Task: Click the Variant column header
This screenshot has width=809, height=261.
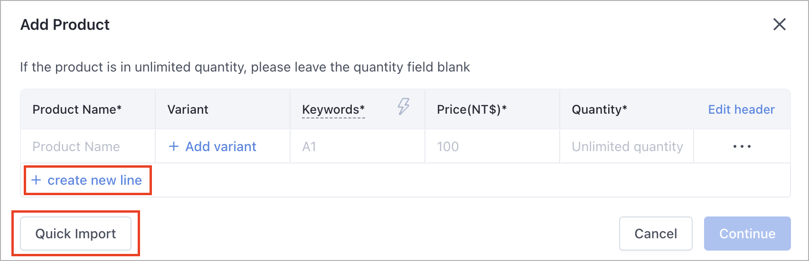Action: (x=188, y=109)
